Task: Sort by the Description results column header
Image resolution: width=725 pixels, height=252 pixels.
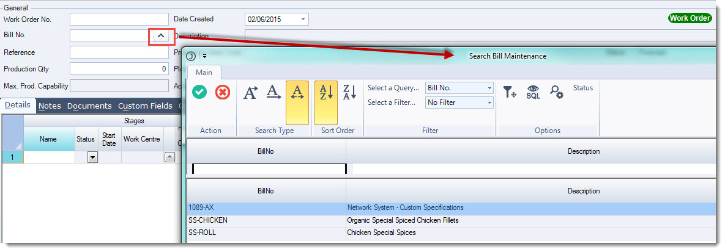Action: coord(531,191)
